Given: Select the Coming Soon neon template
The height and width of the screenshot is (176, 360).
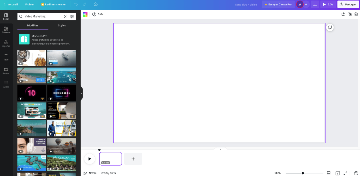Looking at the screenshot, I should coord(62,93).
